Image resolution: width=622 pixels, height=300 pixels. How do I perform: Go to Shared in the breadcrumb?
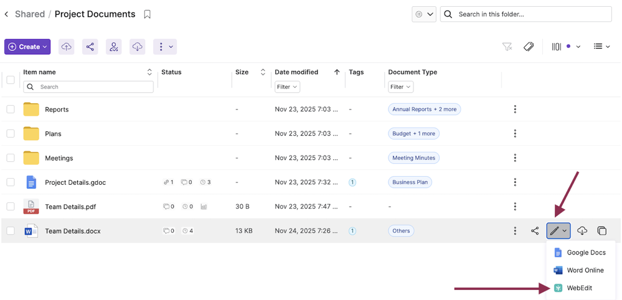(x=30, y=14)
